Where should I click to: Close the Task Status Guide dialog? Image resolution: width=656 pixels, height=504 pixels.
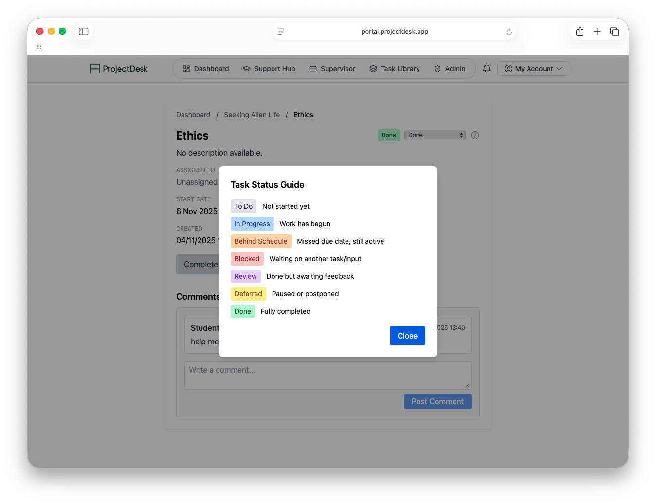point(407,336)
